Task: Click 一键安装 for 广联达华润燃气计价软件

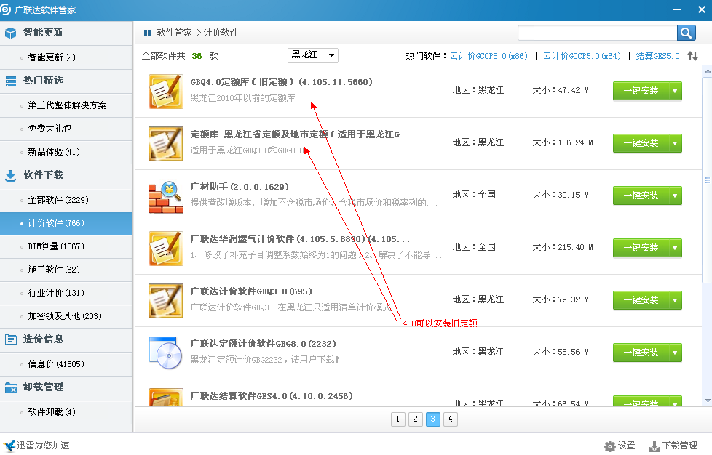Action: tap(641, 248)
